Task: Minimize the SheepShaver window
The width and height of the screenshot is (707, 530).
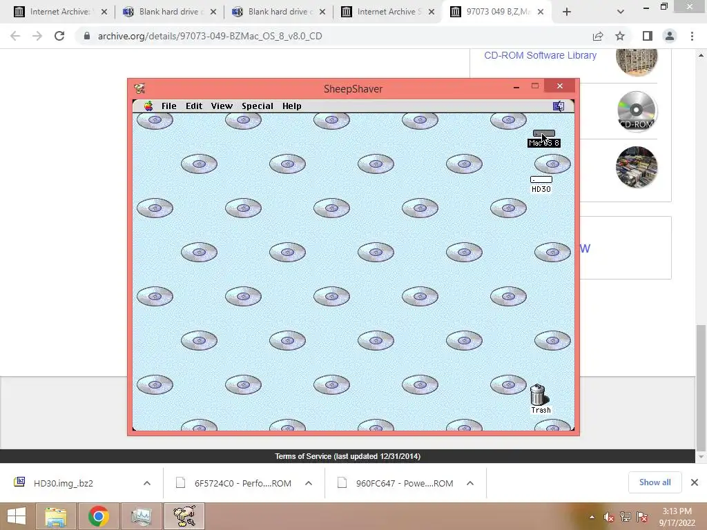Action: [516, 86]
